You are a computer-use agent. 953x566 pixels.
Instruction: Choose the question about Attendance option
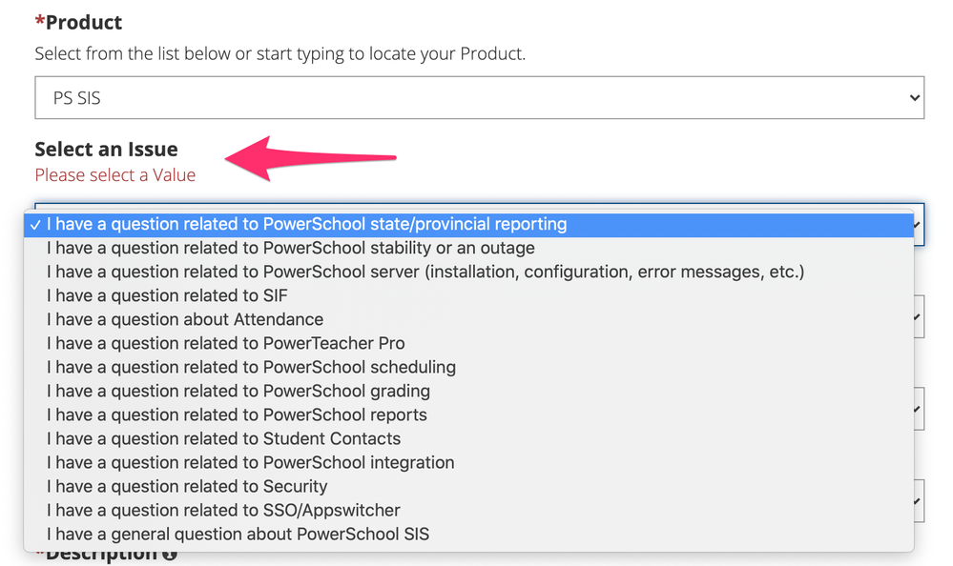[185, 320]
